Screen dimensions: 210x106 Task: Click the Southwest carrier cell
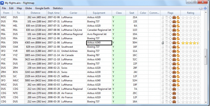pyautogui.click(x=74, y=47)
